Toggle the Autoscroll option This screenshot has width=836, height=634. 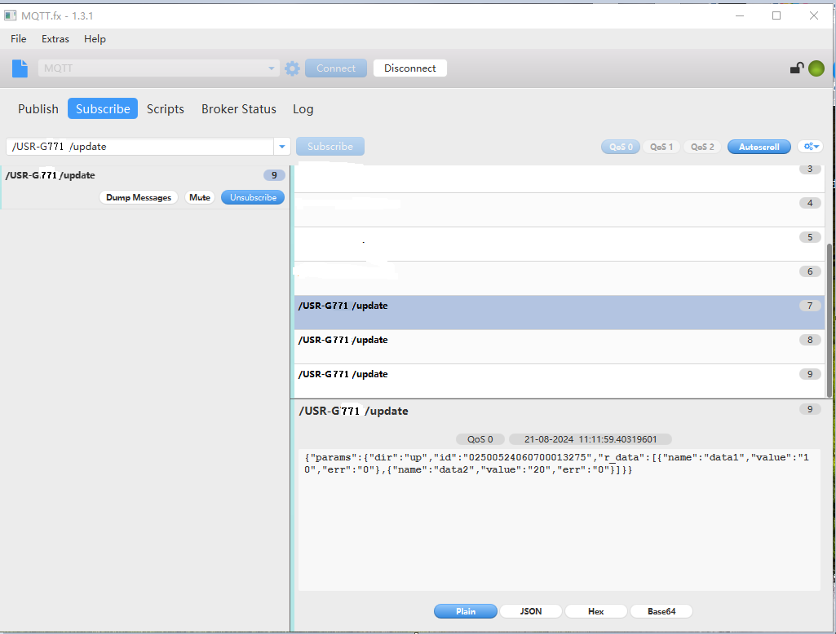tap(759, 147)
